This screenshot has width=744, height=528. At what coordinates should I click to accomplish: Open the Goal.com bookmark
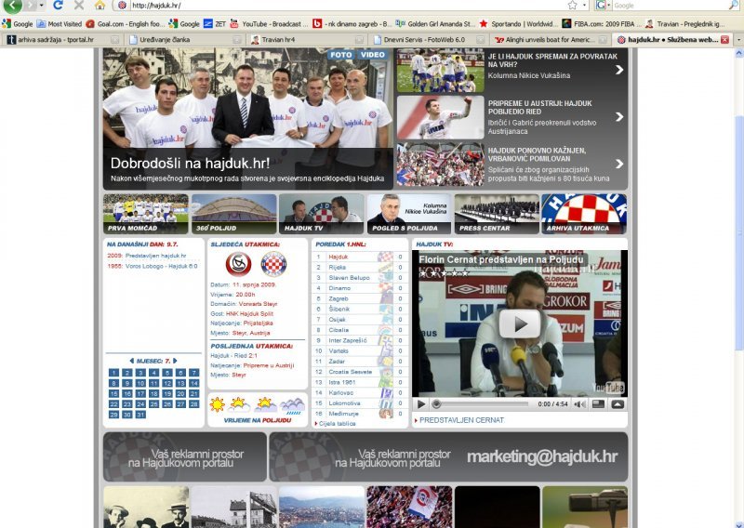[x=126, y=24]
